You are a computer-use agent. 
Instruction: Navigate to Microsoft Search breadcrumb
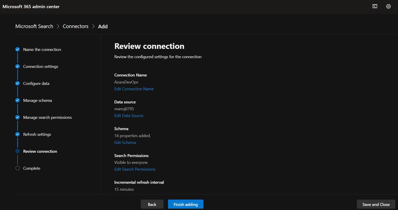(x=34, y=26)
